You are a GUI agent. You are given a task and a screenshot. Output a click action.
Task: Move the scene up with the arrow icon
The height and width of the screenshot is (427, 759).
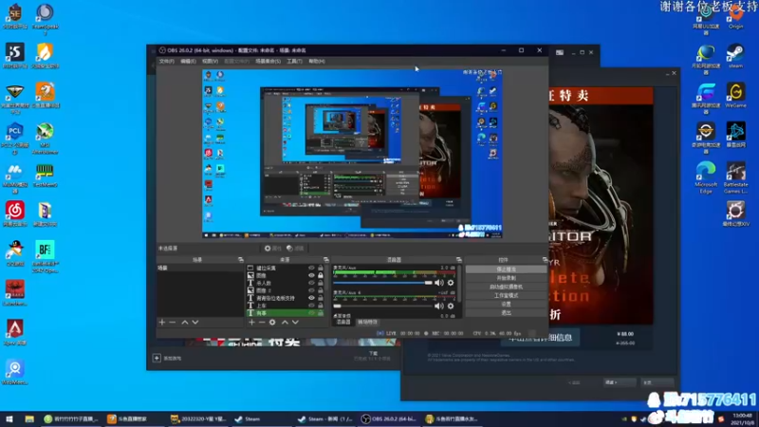(x=184, y=323)
